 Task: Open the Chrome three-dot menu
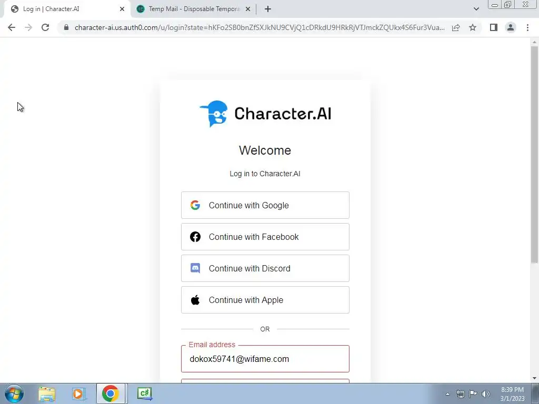point(527,27)
